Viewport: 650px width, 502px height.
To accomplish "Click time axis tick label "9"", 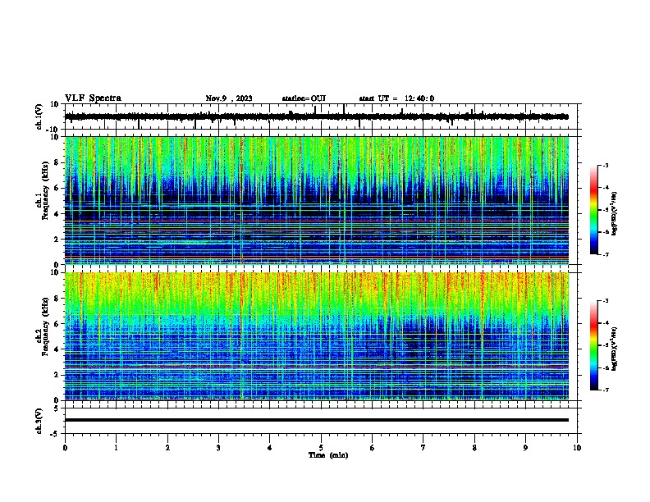I will (525, 448).
